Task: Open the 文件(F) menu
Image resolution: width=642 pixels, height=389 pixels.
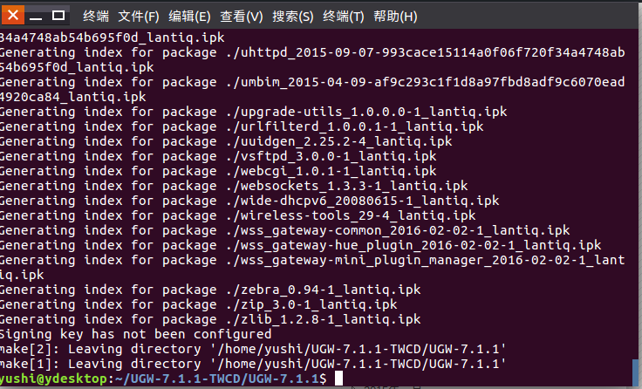Action: [139, 17]
